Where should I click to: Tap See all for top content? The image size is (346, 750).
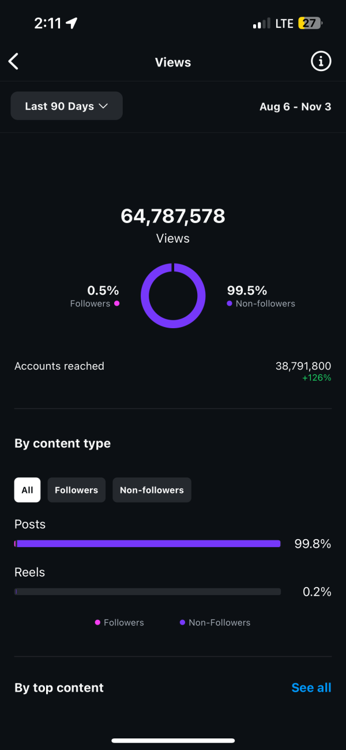click(x=311, y=688)
